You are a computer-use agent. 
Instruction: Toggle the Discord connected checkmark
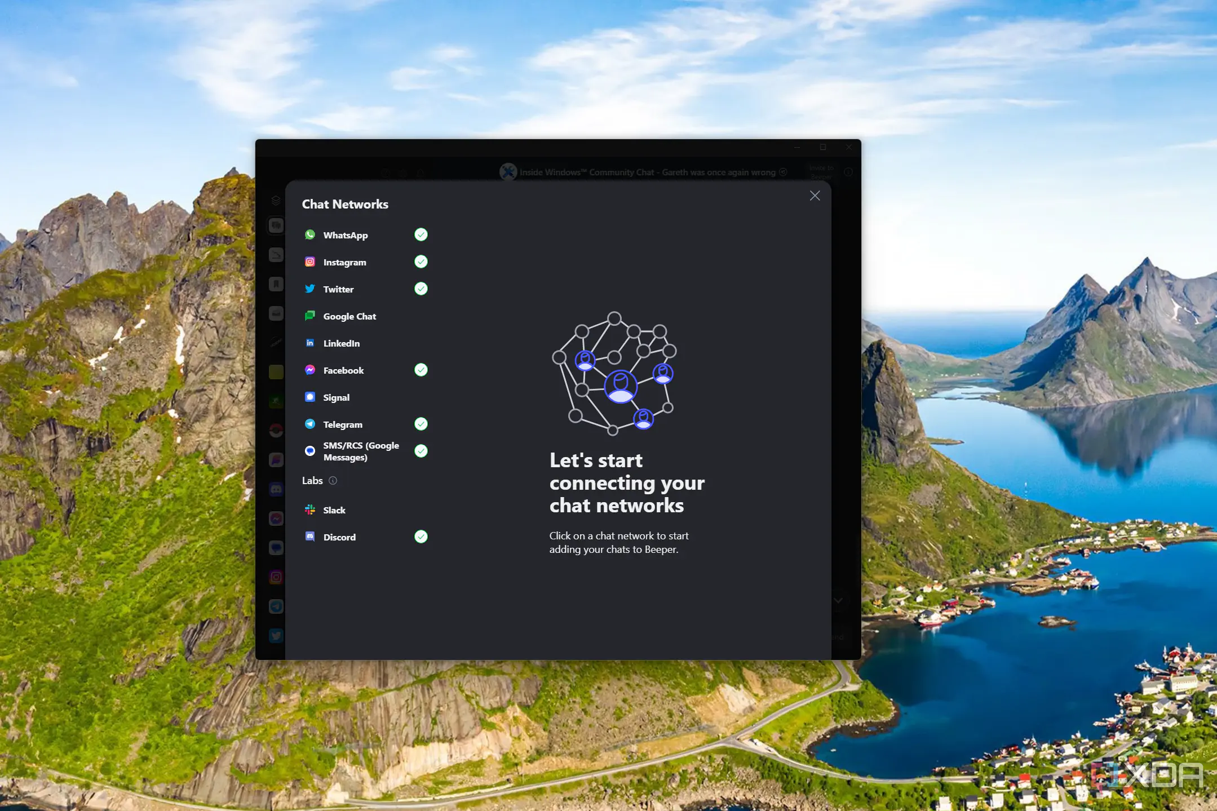[421, 537]
